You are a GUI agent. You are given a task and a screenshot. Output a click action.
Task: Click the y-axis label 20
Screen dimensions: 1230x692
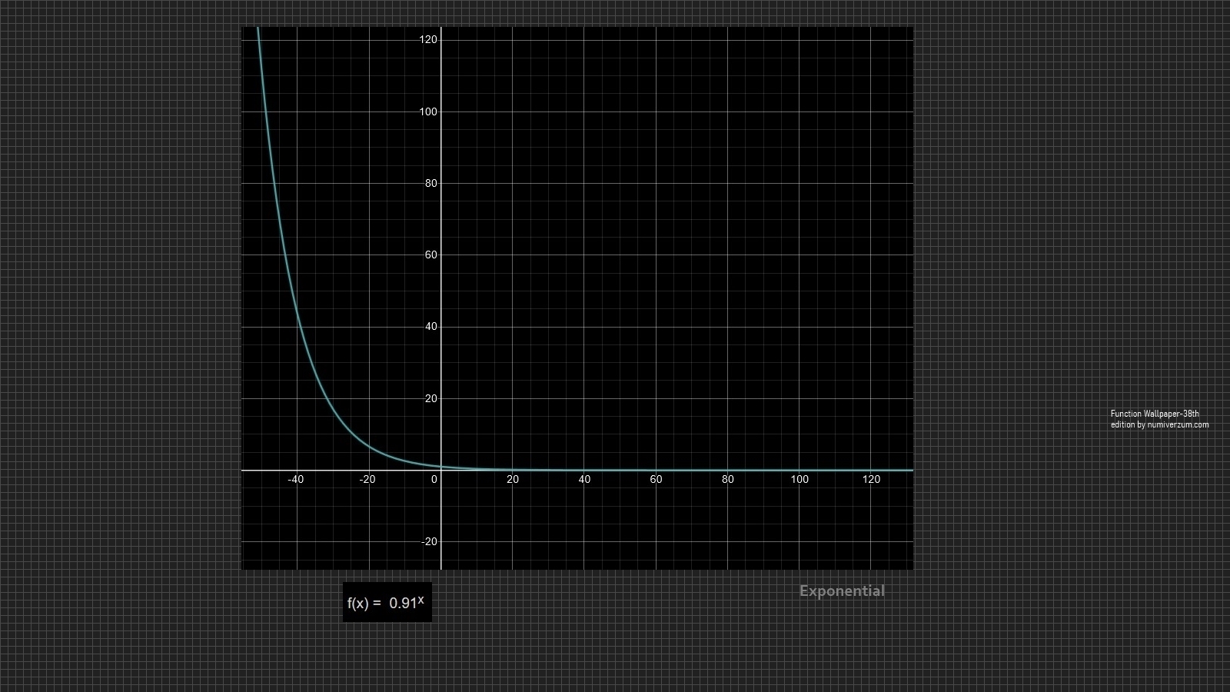tap(430, 398)
